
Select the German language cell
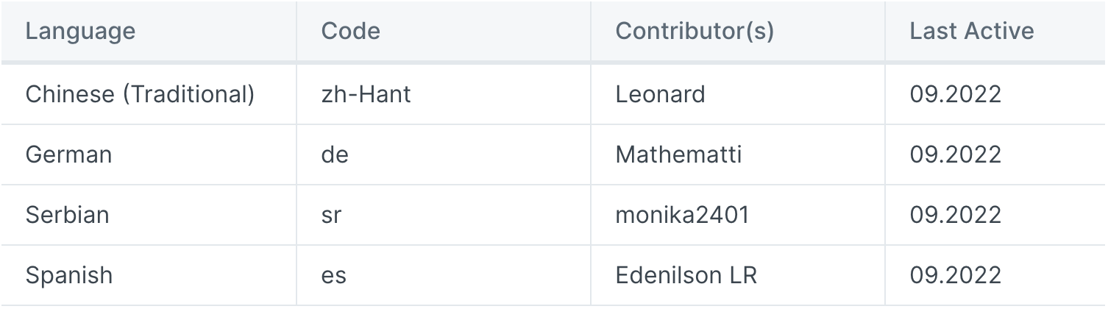pos(68,154)
